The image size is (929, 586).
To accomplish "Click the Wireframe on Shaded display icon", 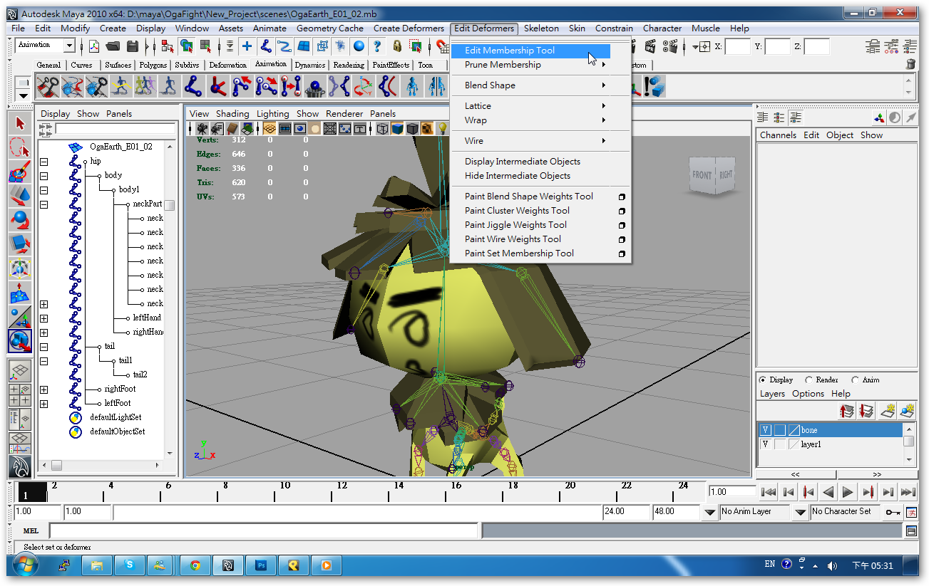I will click(x=411, y=128).
